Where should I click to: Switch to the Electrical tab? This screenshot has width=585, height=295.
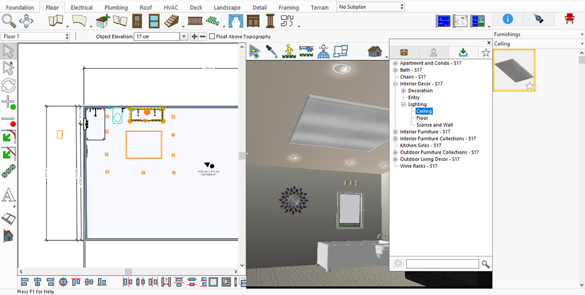point(81,7)
